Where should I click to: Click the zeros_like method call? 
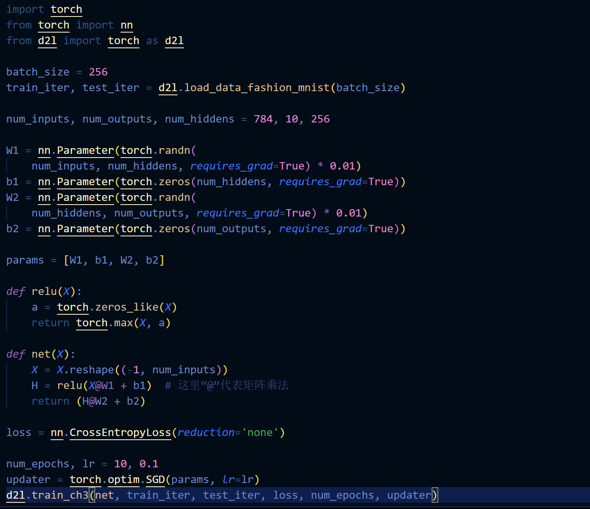tap(127, 307)
